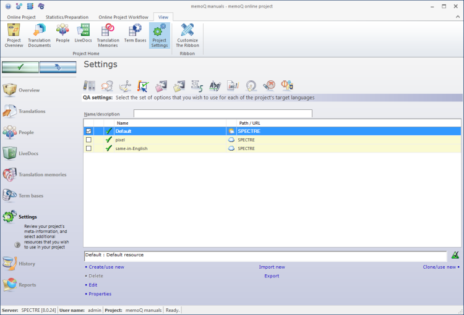464x315 pixels.
Task: Click Translation Documents ribbon icon
Action: pos(39,35)
